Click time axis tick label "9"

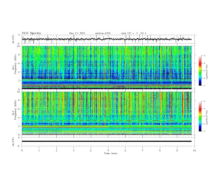coord(177,150)
